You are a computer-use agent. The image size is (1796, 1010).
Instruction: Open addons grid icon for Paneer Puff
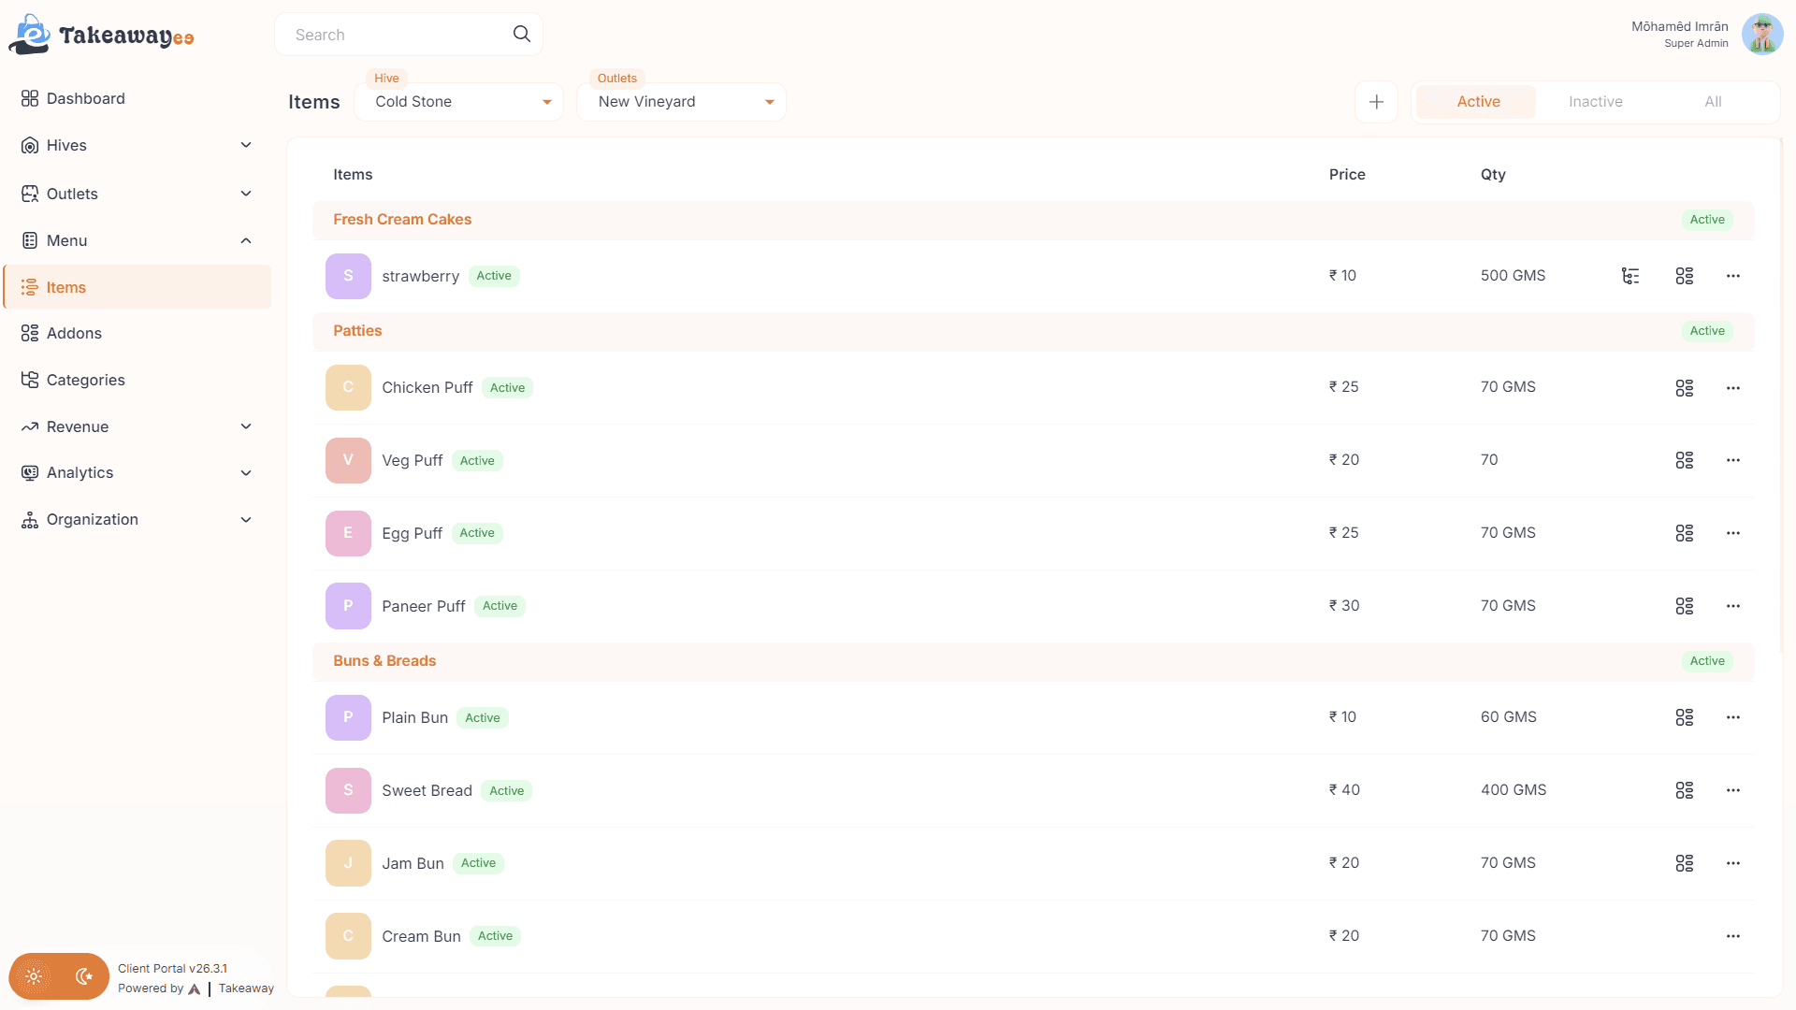(x=1685, y=606)
